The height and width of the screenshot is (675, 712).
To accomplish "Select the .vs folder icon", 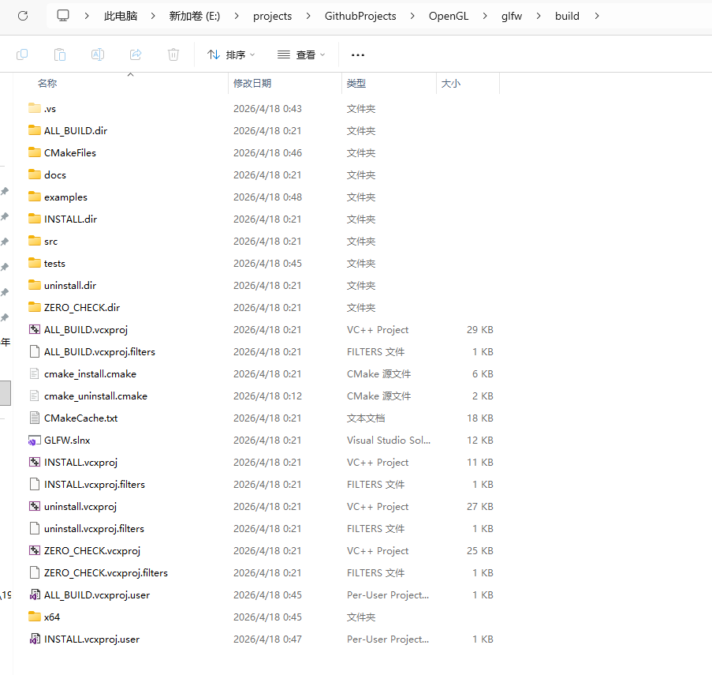I will [x=35, y=108].
